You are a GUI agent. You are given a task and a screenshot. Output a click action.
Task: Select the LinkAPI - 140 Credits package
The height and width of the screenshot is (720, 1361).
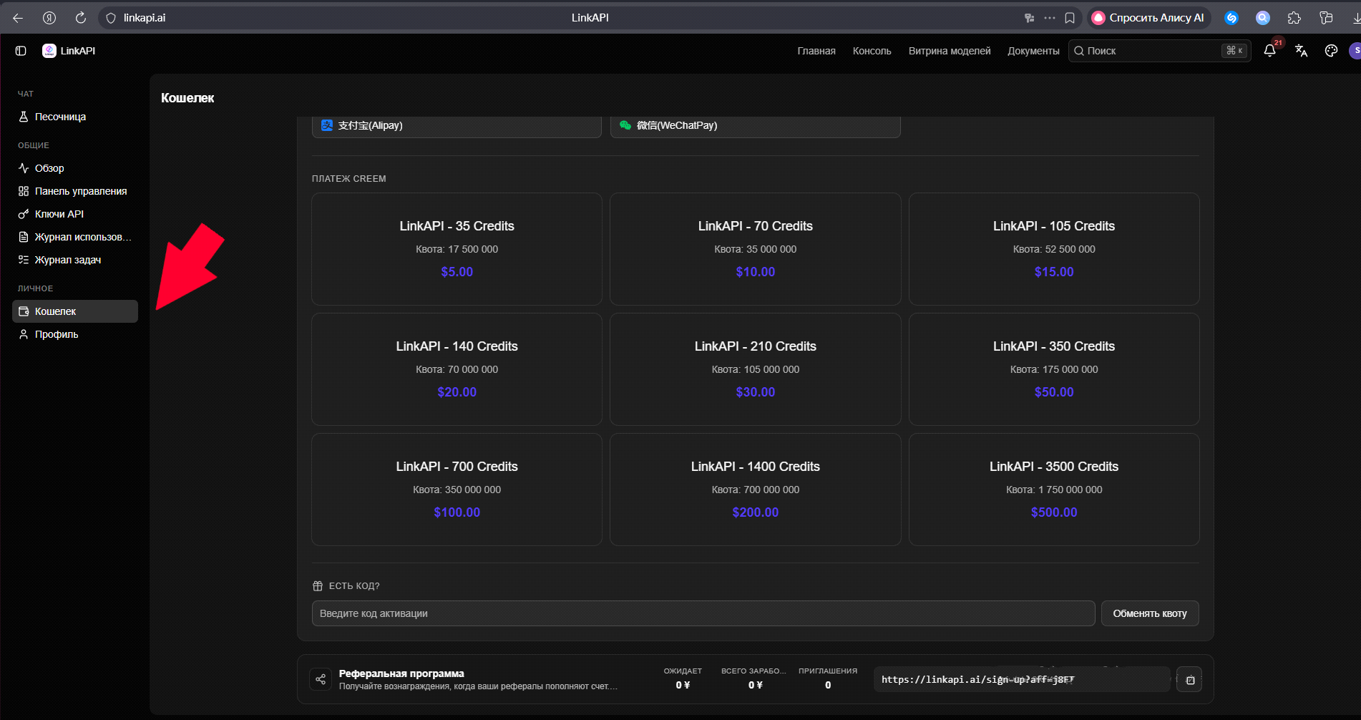point(457,369)
